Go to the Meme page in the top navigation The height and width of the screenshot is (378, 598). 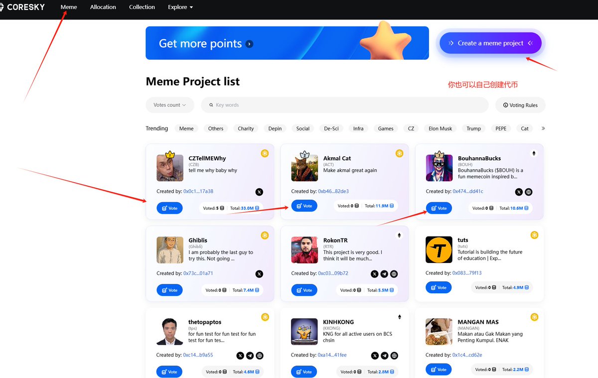[69, 7]
